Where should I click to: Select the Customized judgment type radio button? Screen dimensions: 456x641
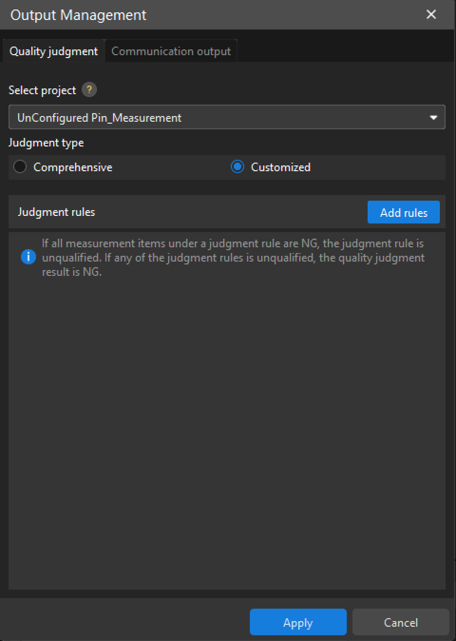237,167
